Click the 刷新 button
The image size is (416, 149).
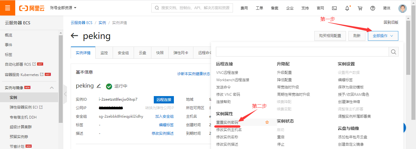357,36
